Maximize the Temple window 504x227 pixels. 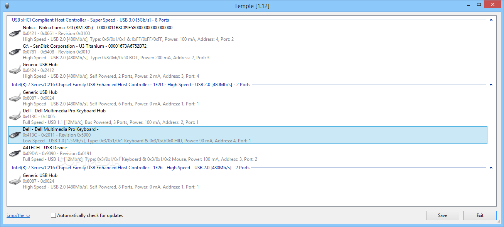[479, 4]
